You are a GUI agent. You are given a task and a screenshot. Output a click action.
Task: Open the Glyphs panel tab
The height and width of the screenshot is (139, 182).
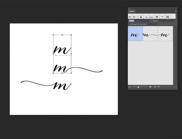click(132, 11)
